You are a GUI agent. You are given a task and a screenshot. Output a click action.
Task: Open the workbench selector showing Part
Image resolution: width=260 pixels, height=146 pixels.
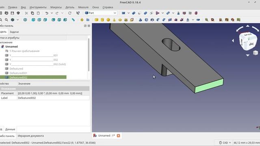coord(100,13)
